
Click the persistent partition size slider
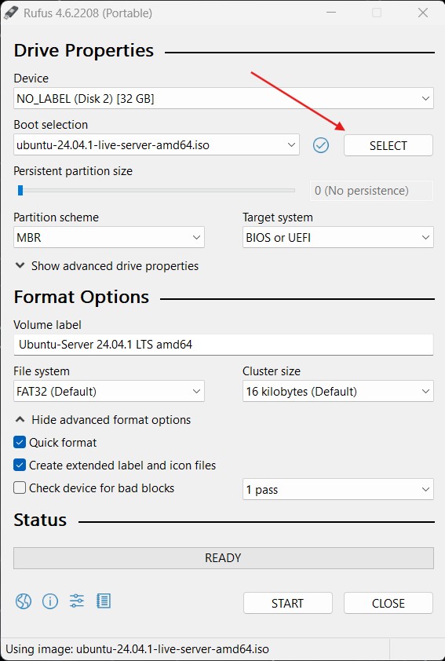tap(155, 191)
